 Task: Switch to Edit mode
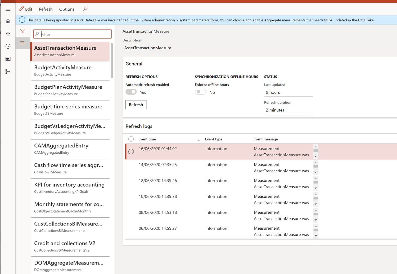(x=26, y=9)
